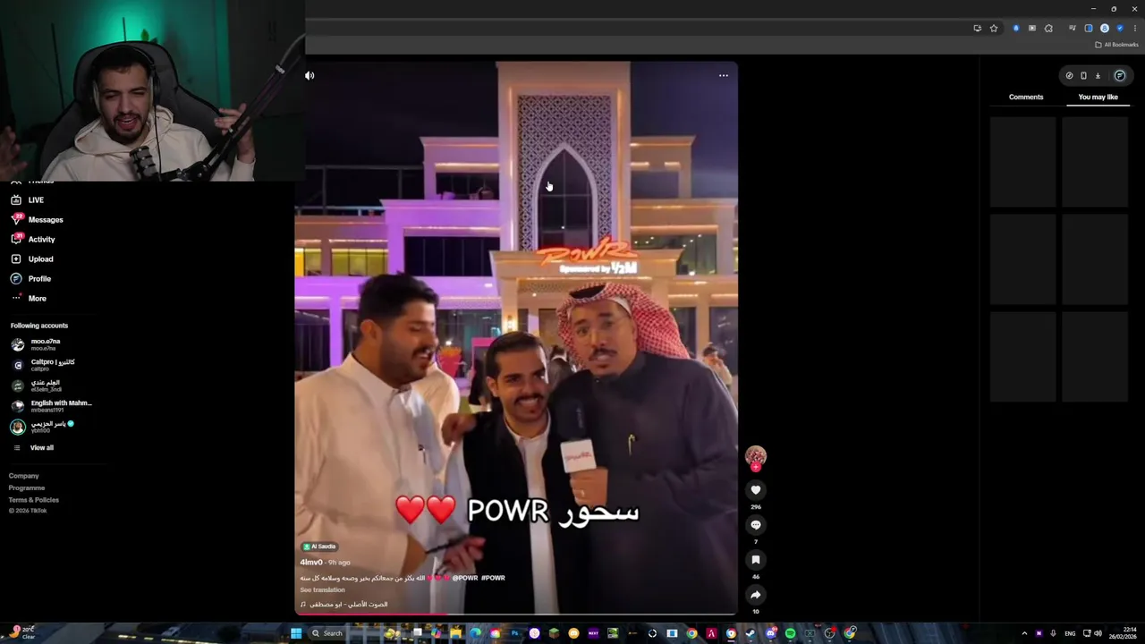Toggle the Chrome side panel icon
The height and width of the screenshot is (644, 1145).
[x=1089, y=28]
